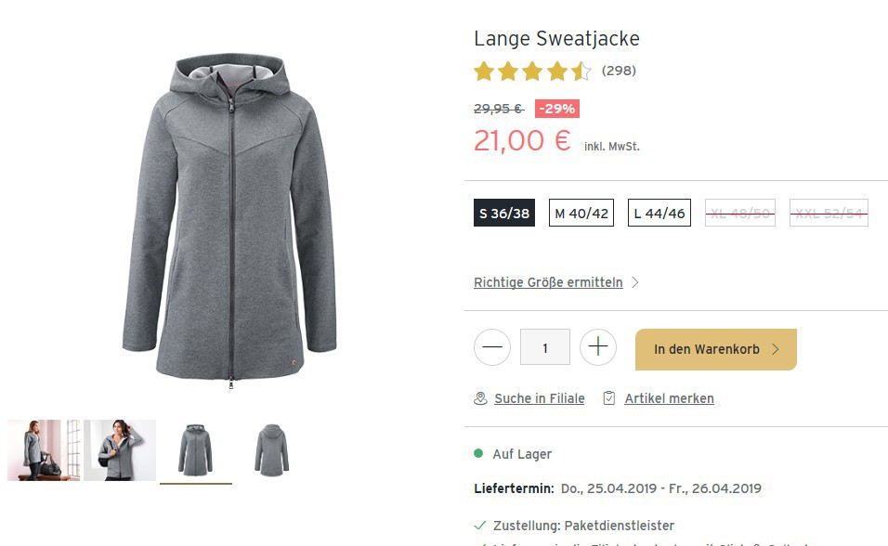The width and height of the screenshot is (888, 546).
Task: Add item via In den Warenkorb
Action: tap(715, 349)
